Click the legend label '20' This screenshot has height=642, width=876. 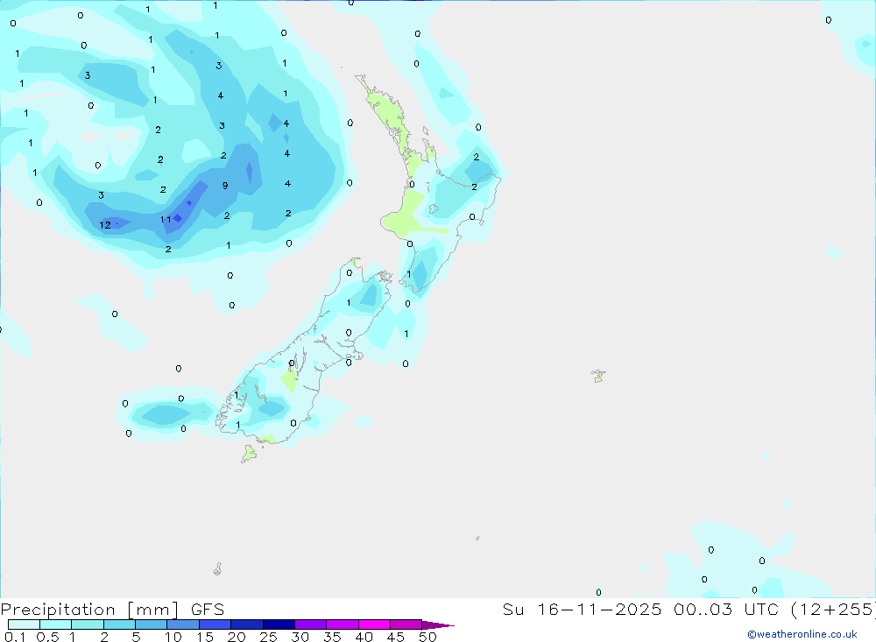(x=237, y=637)
